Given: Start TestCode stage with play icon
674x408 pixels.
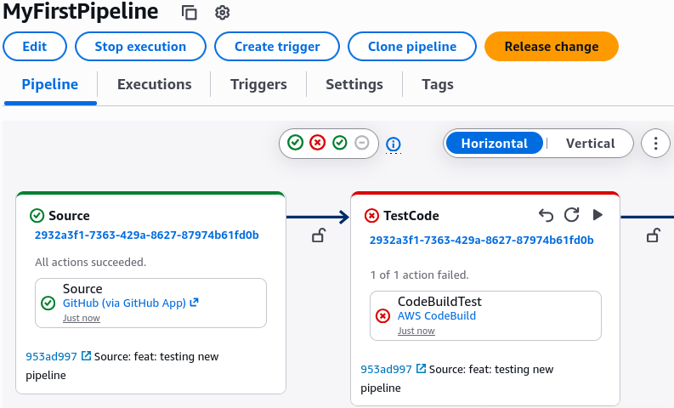Looking at the screenshot, I should [598, 214].
